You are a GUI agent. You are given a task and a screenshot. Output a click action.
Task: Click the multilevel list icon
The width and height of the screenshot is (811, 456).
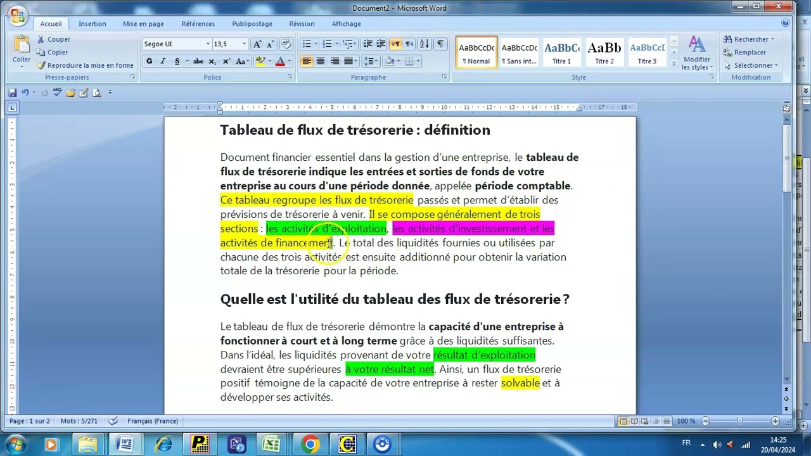pyautogui.click(x=347, y=44)
